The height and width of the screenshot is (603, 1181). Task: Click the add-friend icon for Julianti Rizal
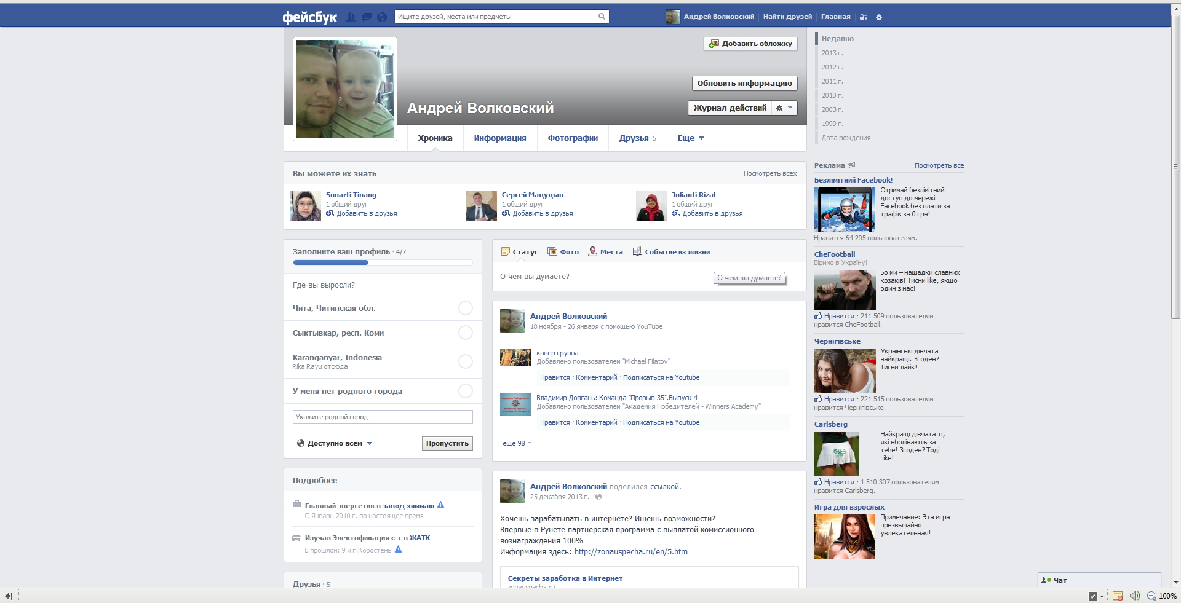pyautogui.click(x=676, y=213)
